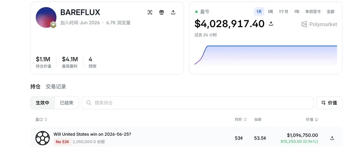The width and height of the screenshot is (357, 147).
Task: Click the $10,250.00 (0.94%) gain text
Action: click(x=299, y=142)
